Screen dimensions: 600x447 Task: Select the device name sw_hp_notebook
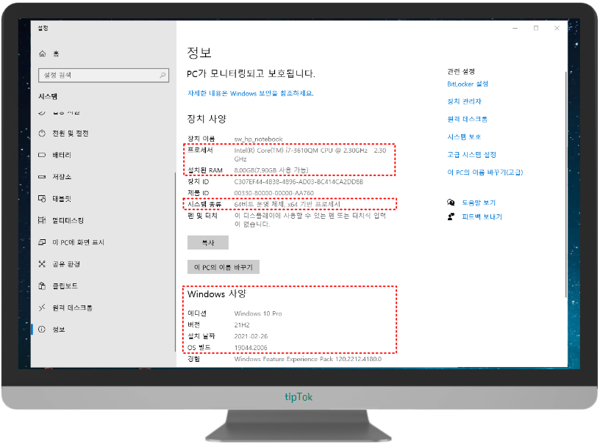click(258, 139)
